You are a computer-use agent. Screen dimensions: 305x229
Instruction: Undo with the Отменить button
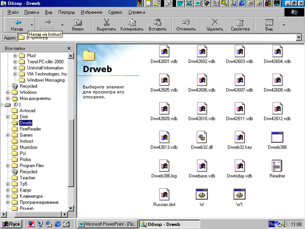186,25
